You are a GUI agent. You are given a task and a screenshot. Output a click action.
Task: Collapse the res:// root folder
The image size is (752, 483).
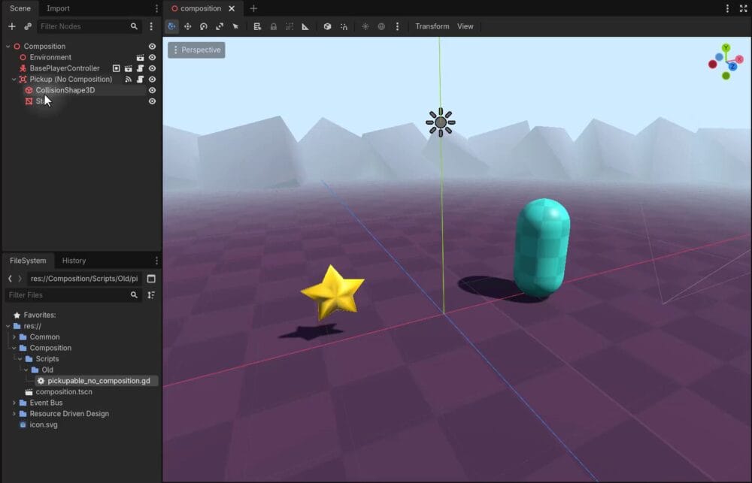[x=8, y=326]
